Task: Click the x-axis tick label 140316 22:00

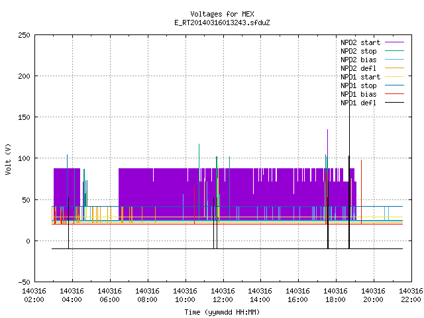Action: [x=411, y=295]
